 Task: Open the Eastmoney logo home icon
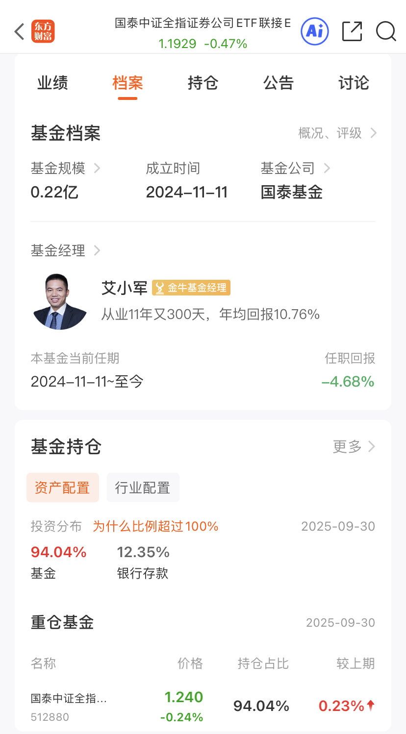[x=43, y=32]
